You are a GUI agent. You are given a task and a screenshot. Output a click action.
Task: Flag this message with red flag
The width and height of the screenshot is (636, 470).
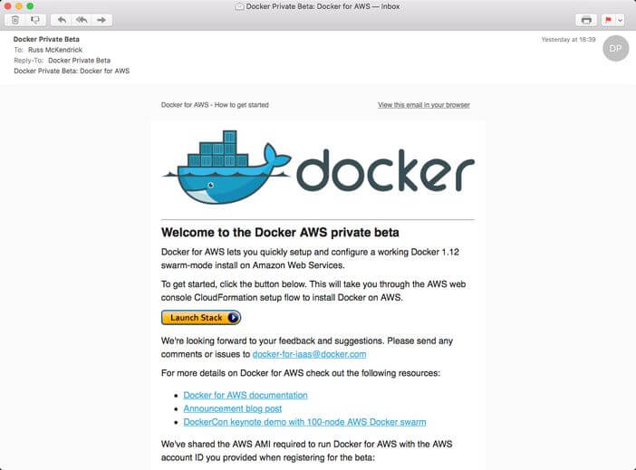(608, 19)
